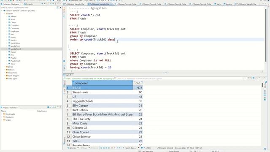The height and width of the screenshot is (152, 270).
Task: Click the blue marker icon beside query 3
Action: [x=64, y=61]
